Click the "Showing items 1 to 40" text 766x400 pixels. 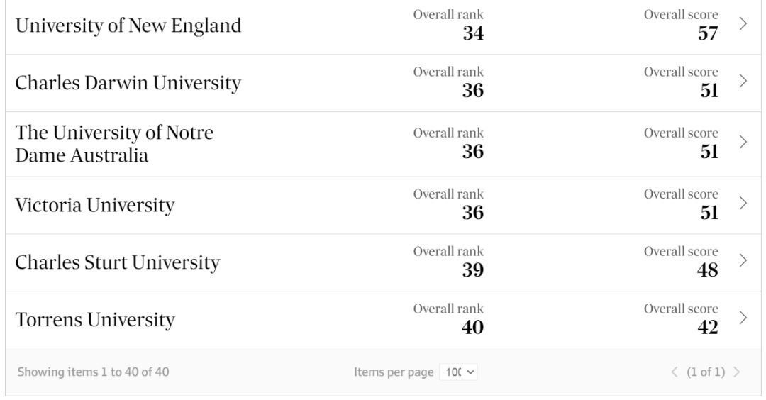93,372
